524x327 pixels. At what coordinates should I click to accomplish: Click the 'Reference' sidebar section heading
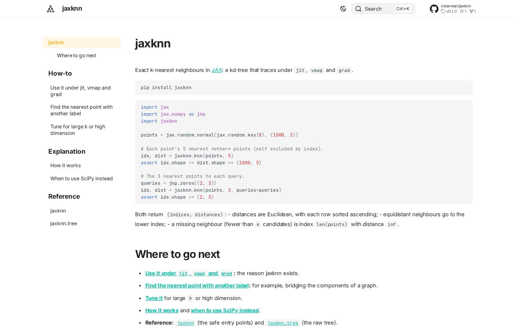click(x=64, y=197)
